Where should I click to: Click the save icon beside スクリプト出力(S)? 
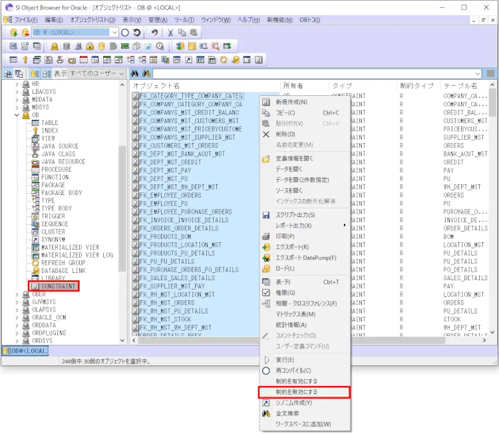[266, 215]
